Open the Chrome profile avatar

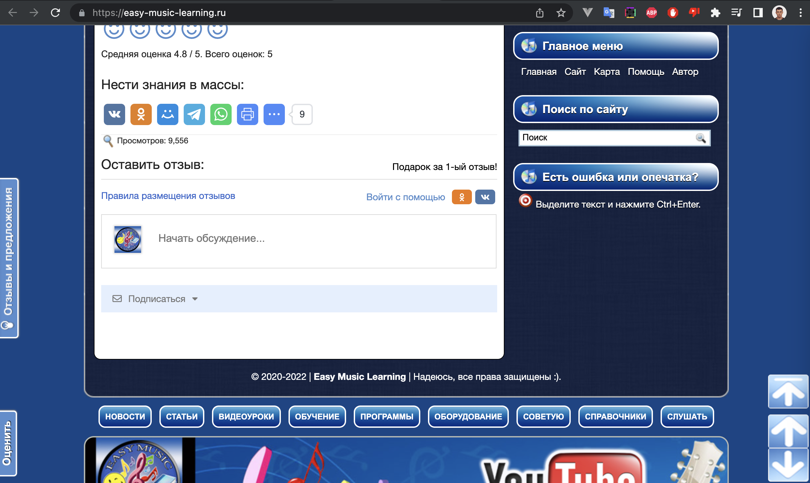[779, 13]
